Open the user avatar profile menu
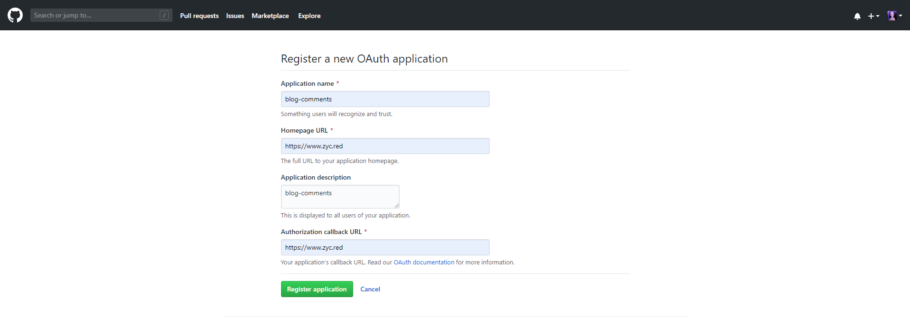The height and width of the screenshot is (317, 910). pyautogui.click(x=894, y=16)
